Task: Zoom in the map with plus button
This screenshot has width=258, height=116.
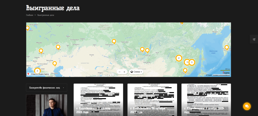Action: (124, 72)
